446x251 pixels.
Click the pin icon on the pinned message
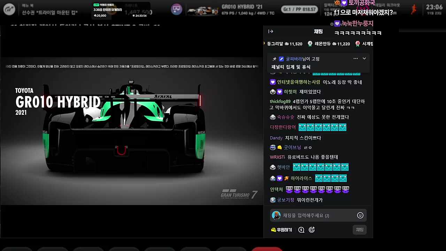point(275,59)
